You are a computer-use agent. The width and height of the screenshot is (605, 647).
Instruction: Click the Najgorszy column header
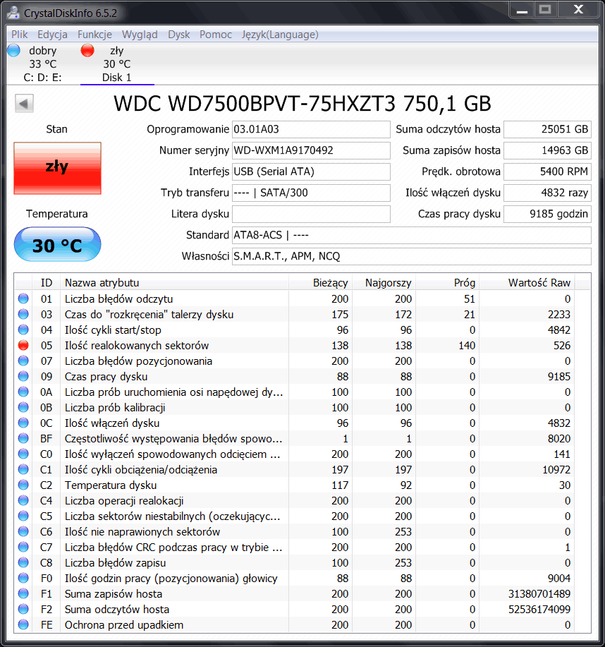(384, 283)
